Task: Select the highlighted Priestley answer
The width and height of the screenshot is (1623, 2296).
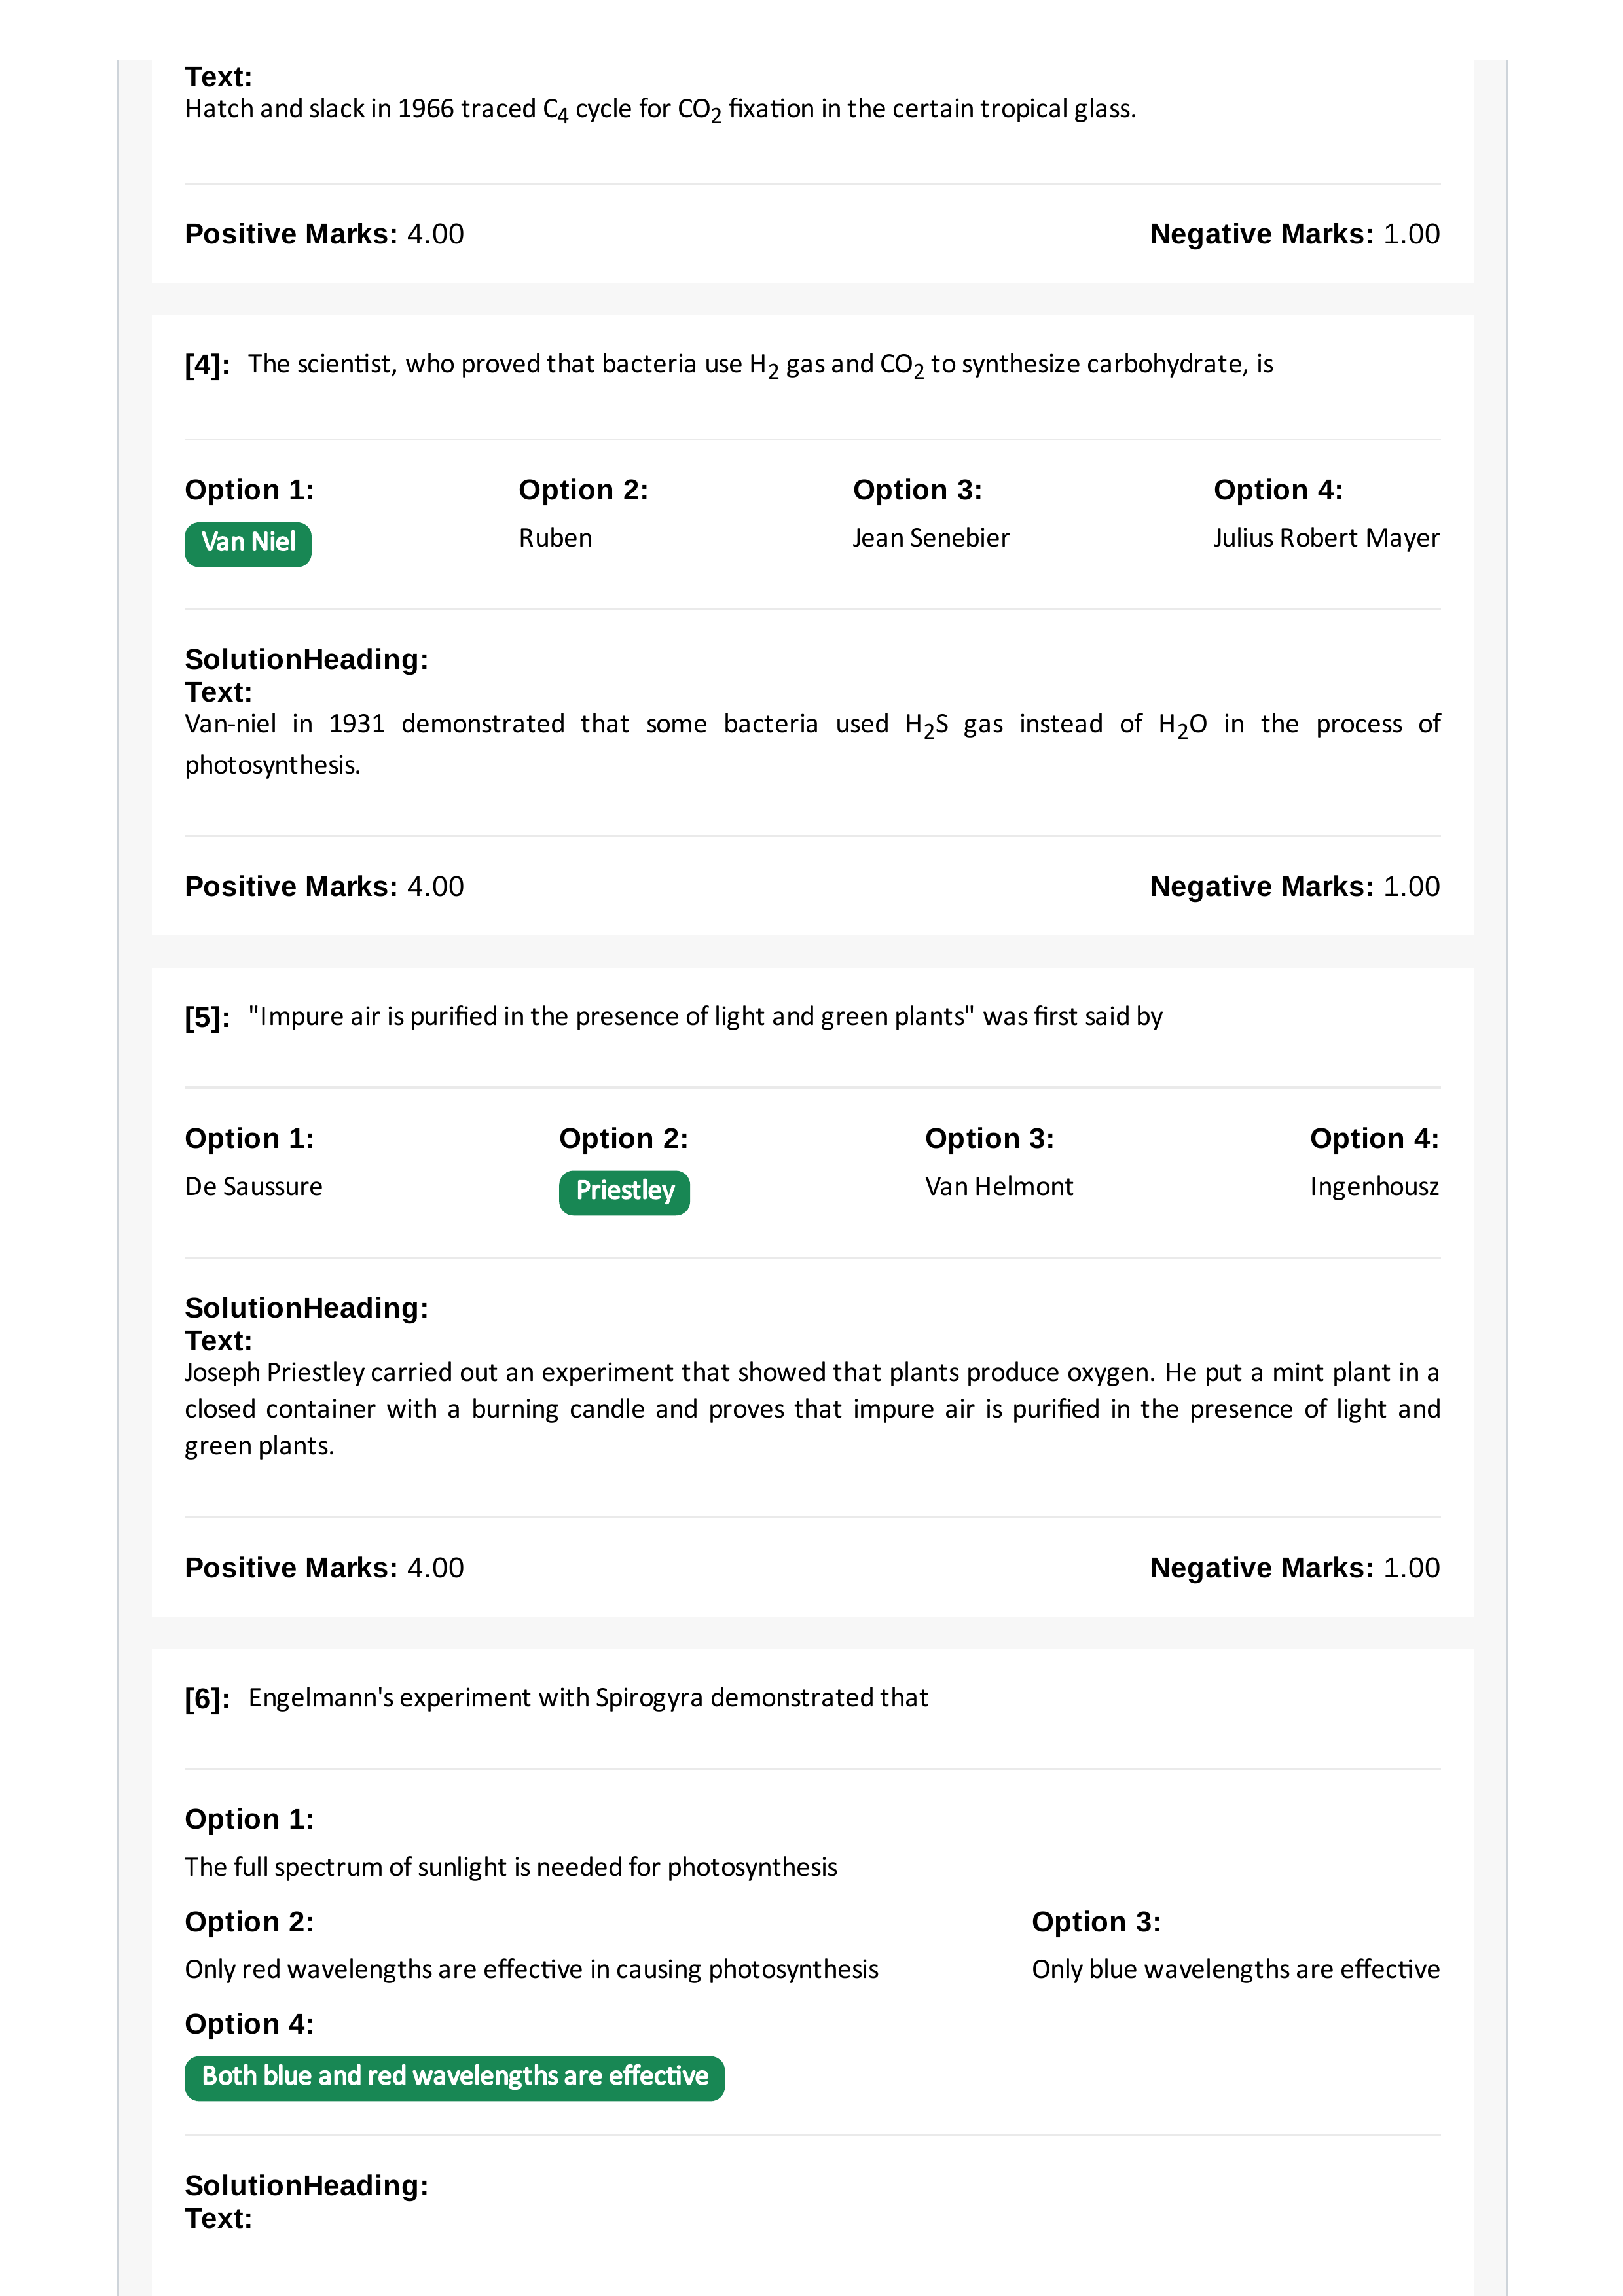Action: 624,1192
